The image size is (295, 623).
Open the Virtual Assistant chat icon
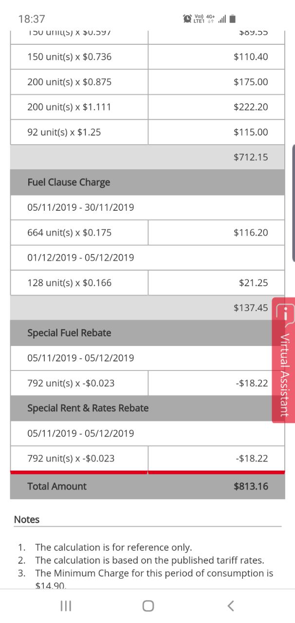285,314
